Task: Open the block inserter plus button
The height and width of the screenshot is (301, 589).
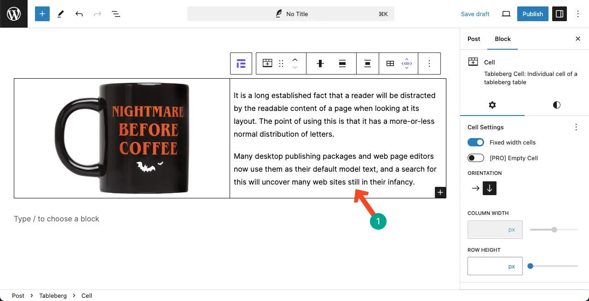Action: [x=42, y=14]
